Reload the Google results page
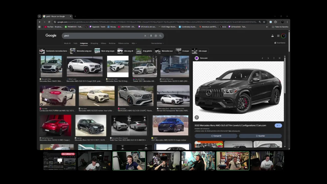This screenshot has height=184, width=327. pos(49,22)
